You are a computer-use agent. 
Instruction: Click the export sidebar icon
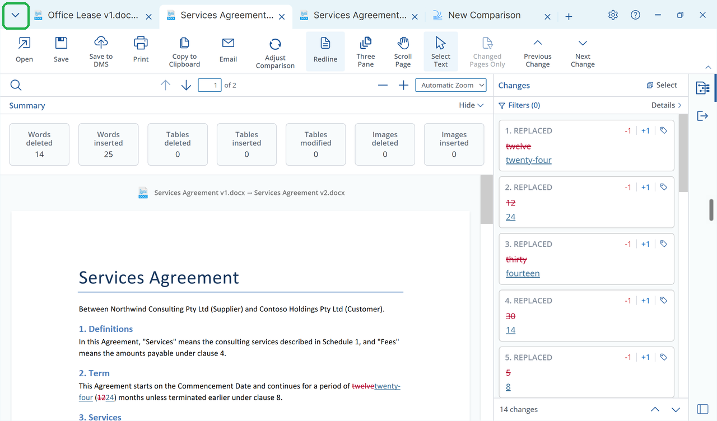(x=702, y=116)
